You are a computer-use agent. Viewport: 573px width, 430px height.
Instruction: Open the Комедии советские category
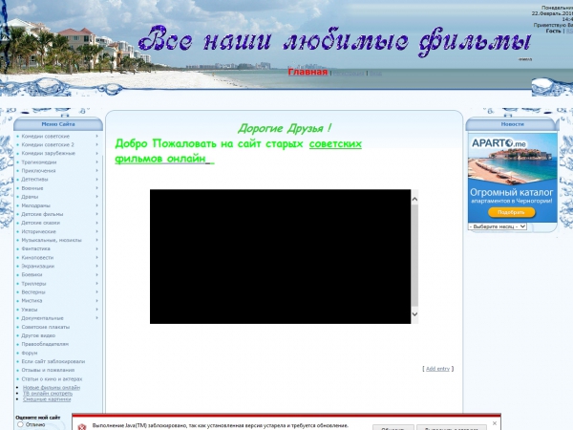(x=45, y=136)
